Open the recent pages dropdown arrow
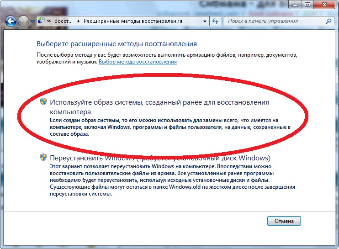Viewport: 339px width, 249px height. click(33, 21)
